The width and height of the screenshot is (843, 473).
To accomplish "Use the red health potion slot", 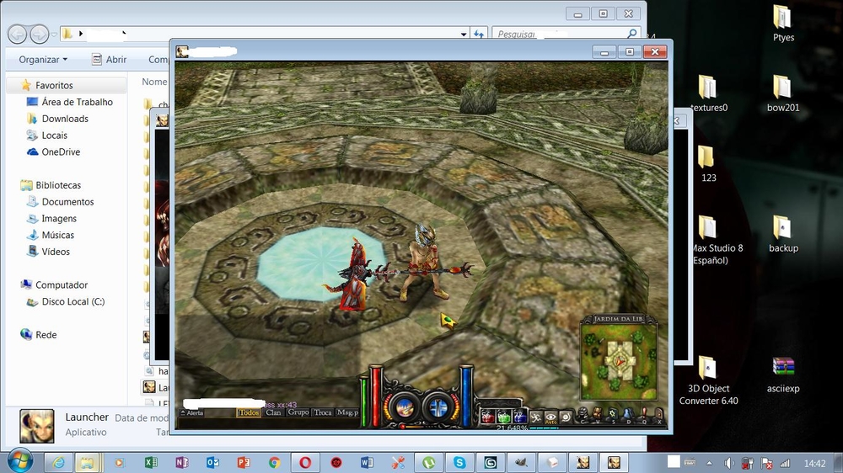I will (x=487, y=417).
